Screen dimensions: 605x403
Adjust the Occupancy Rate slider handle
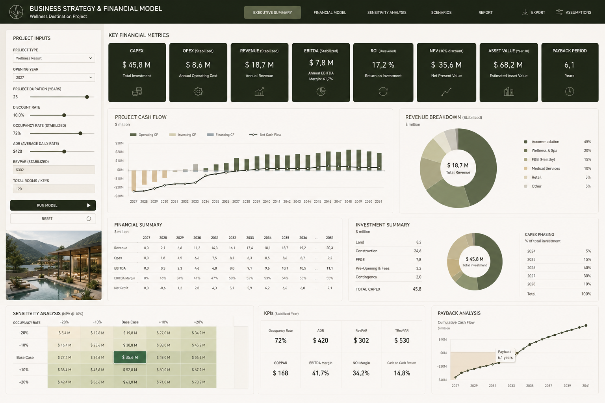coord(80,133)
